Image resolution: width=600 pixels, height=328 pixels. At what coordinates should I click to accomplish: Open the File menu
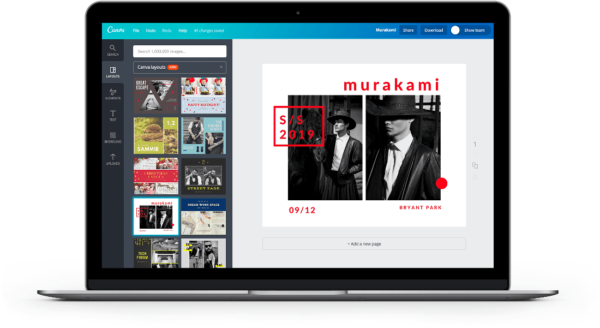[136, 31]
